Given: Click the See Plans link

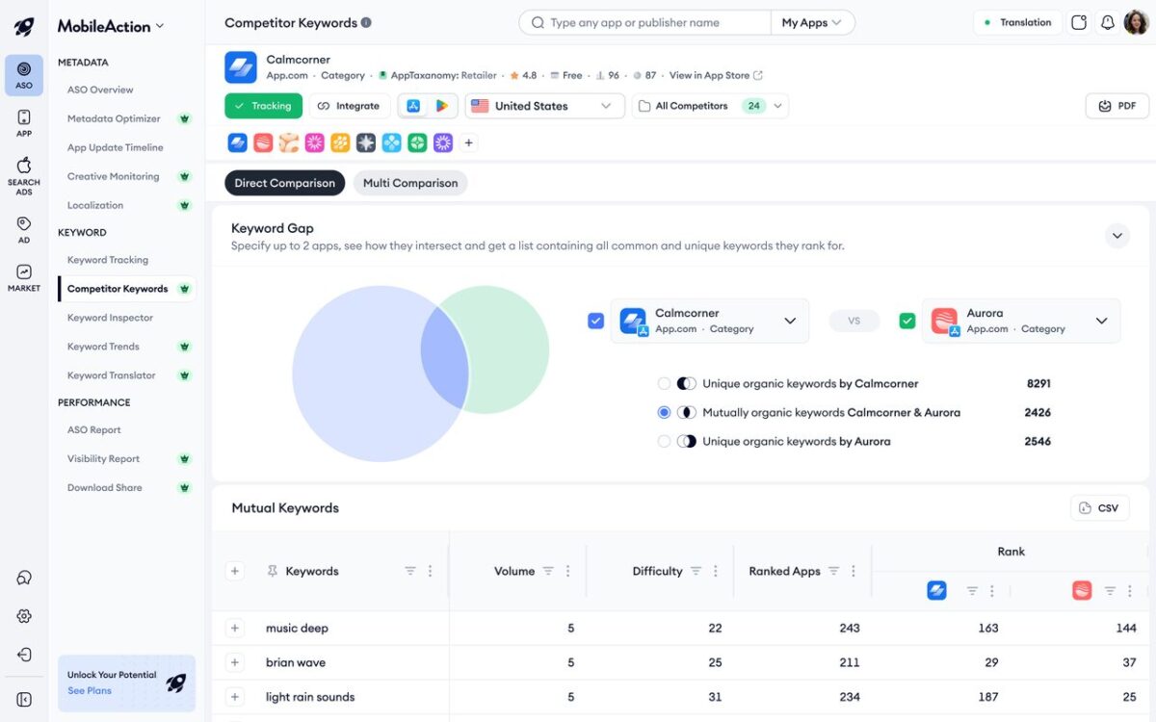Looking at the screenshot, I should pos(90,690).
